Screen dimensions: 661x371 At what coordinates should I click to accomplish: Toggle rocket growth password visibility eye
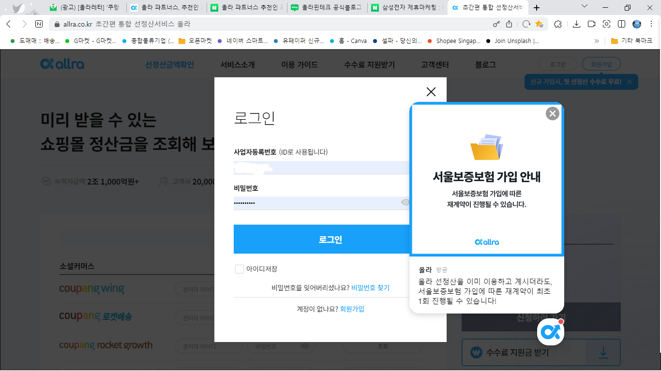[305, 346]
